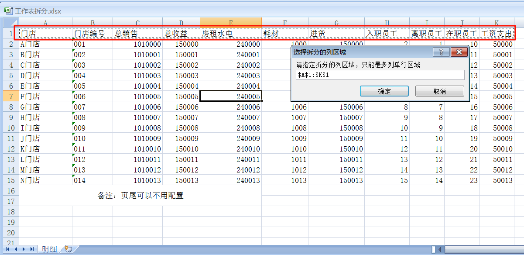The image size is (524, 255).
Task: Click the 房租水电 header cell
Action: coord(231,34)
